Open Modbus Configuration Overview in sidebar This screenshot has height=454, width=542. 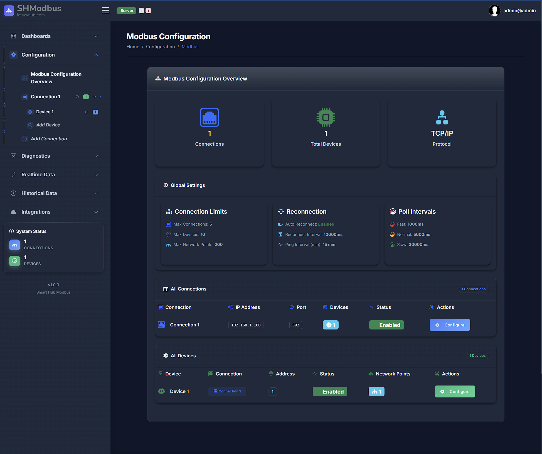56,78
